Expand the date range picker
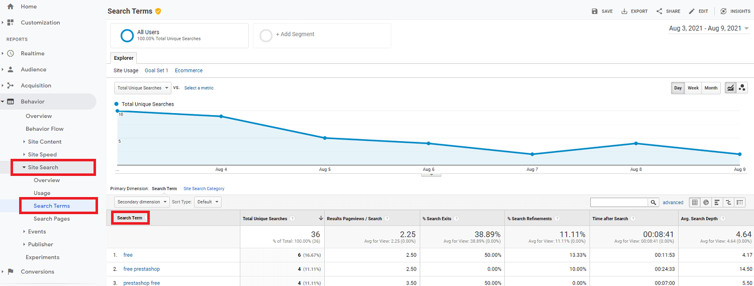The image size is (754, 286). point(708,29)
